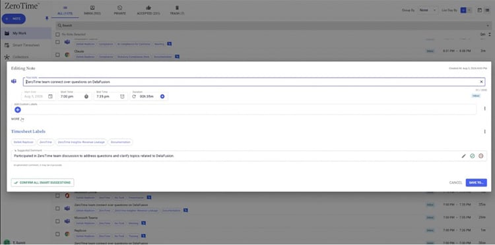Toggle the sort arrows next to 0m

[490, 34]
